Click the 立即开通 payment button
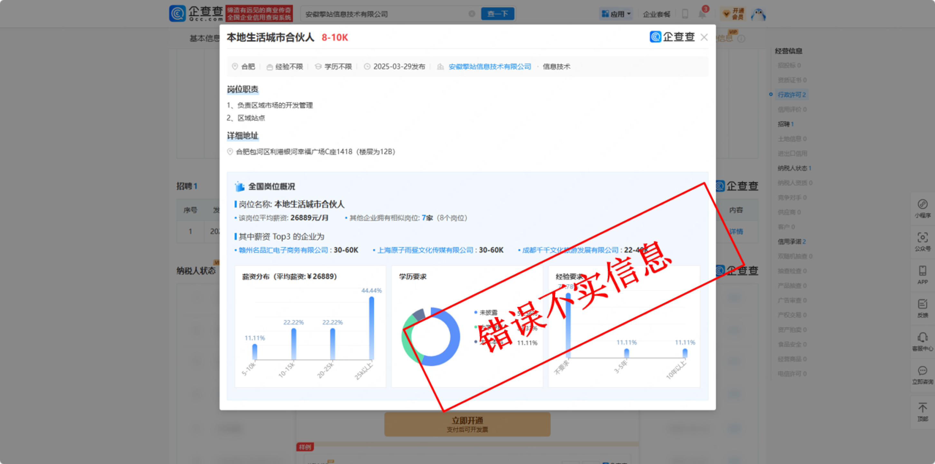 click(x=467, y=424)
